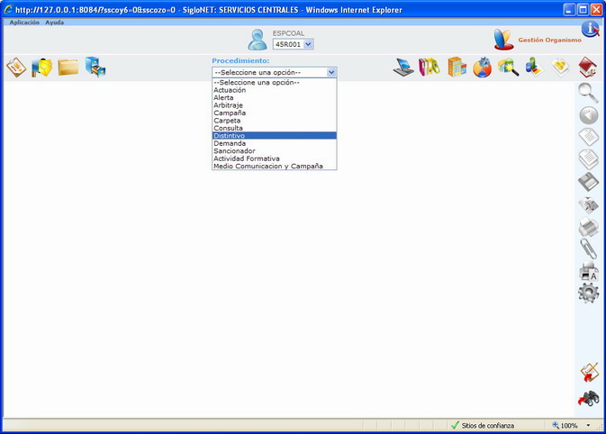Choose Alerta from the procedure list
This screenshot has width=606, height=434.
coord(275,98)
